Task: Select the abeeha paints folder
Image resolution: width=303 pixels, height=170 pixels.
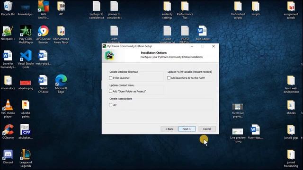Action: pyautogui.click(x=26, y=109)
